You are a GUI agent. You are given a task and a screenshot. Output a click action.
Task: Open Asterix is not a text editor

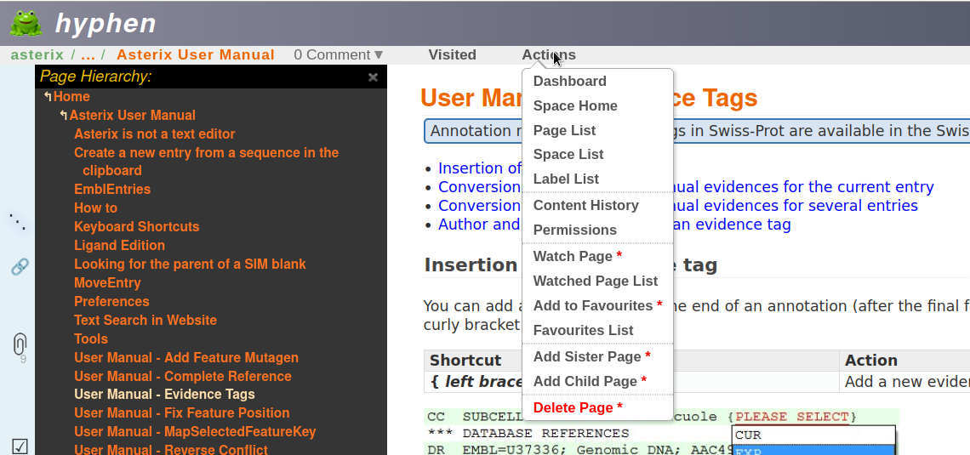pos(155,134)
